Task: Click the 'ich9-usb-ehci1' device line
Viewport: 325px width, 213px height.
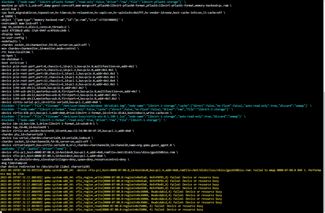Action: (x=44, y=88)
